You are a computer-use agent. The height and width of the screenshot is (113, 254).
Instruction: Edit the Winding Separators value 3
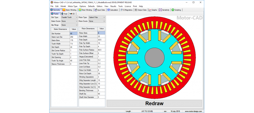101,77
